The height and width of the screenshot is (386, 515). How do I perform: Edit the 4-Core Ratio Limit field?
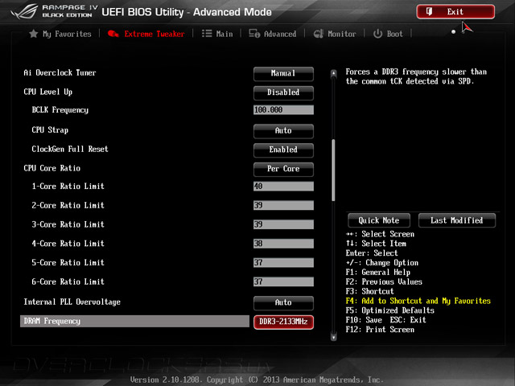(283, 243)
